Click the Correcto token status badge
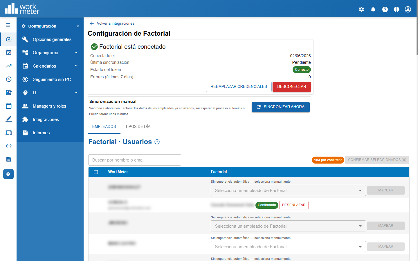418x261 pixels. tap(302, 70)
